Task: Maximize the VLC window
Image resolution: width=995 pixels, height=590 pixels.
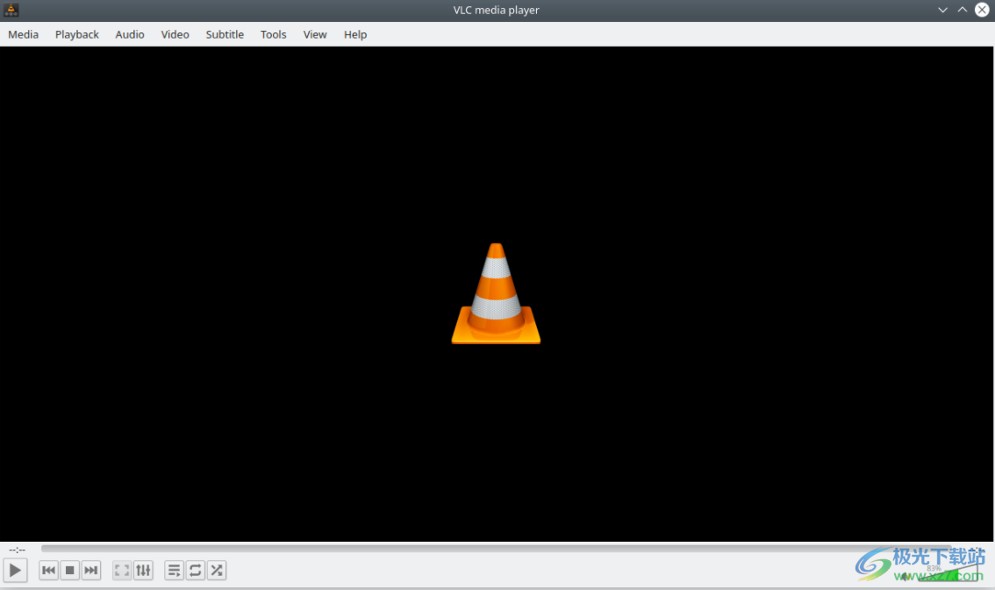Action: coord(963,11)
